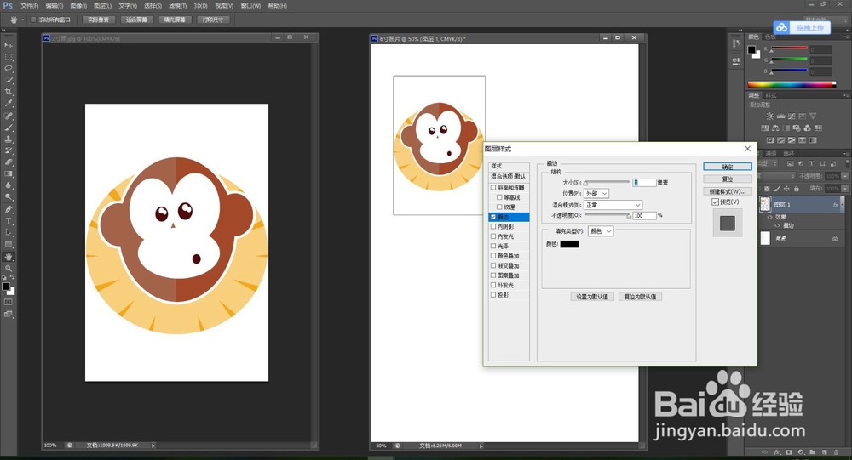
Task: Click the black stroke 颜色 swatch
Action: [x=569, y=244]
